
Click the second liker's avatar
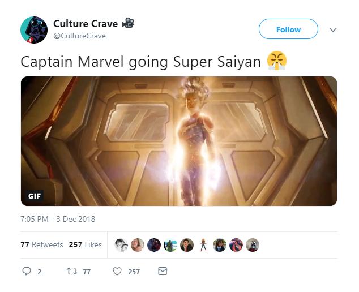(138, 244)
